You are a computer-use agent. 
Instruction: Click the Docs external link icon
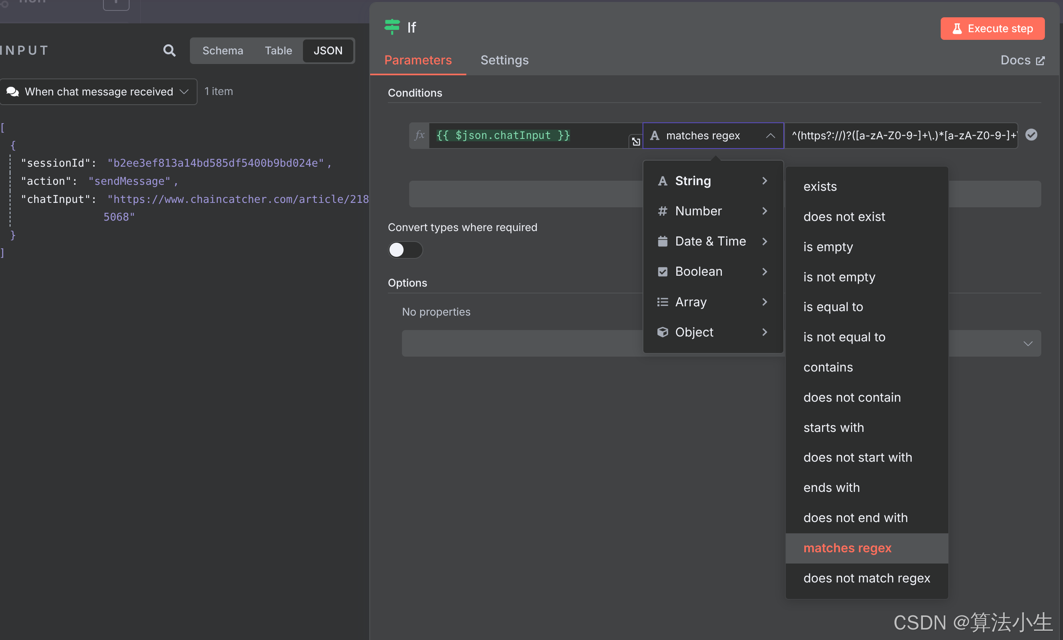tap(1040, 60)
